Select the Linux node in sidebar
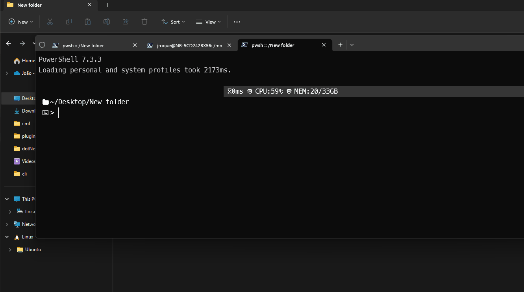This screenshot has width=524, height=292. tap(24, 237)
